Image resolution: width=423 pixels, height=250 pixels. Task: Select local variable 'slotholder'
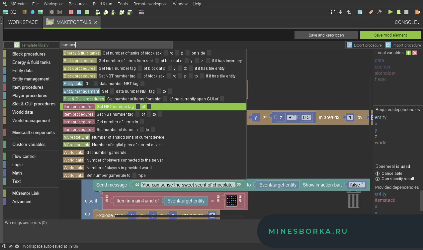[385, 73]
